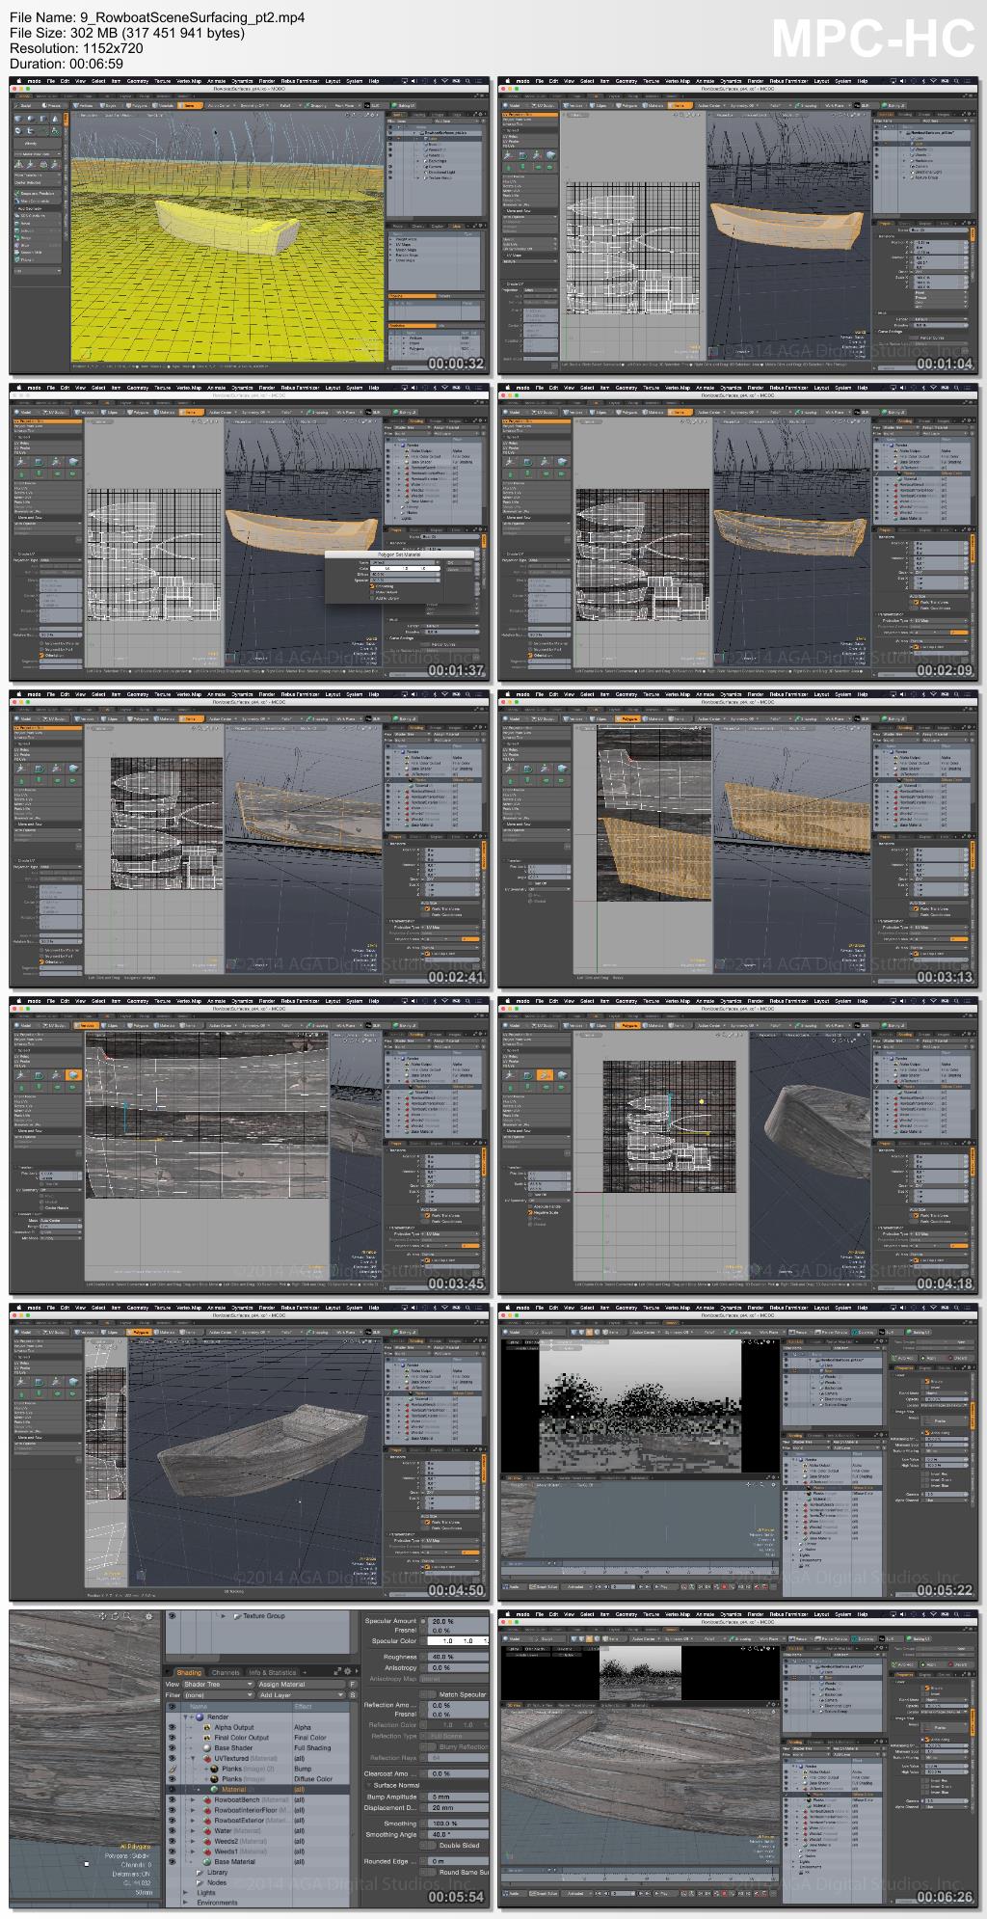Click the Nodes folder icon in 05:54 frame
This screenshot has width=987, height=1919.
[x=200, y=1882]
